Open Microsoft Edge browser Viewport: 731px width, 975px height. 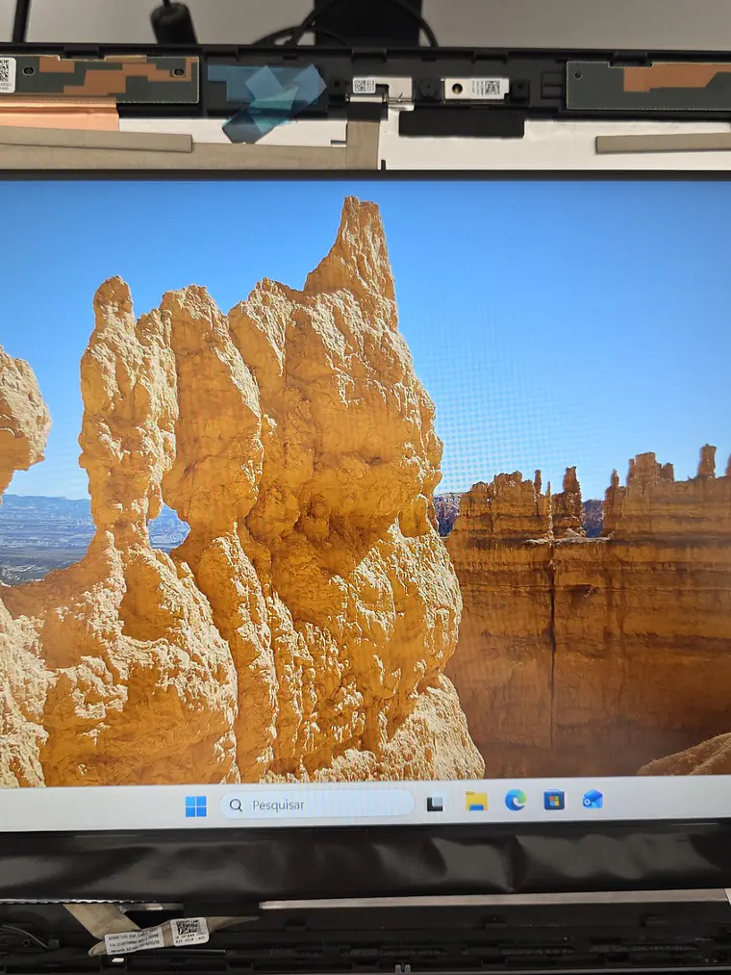(516, 800)
